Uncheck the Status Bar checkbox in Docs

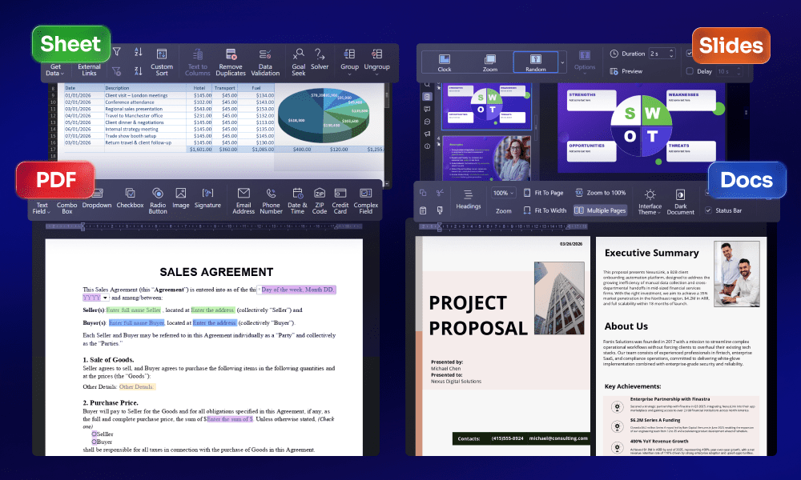(x=709, y=210)
